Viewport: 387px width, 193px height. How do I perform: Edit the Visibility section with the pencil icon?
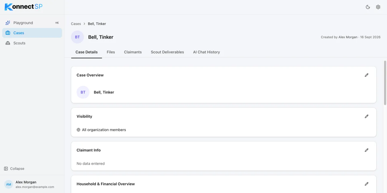367,116
